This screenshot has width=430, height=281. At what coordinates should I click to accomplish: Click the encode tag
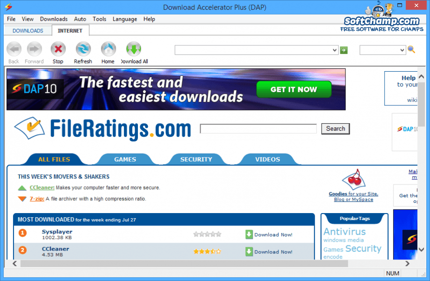[333, 257]
